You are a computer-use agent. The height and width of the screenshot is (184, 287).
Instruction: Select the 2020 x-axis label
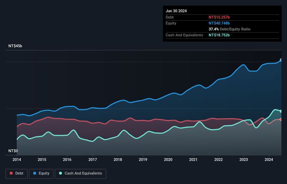pos(168,160)
